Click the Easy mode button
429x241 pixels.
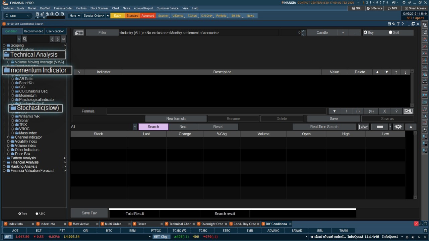pos(117,16)
